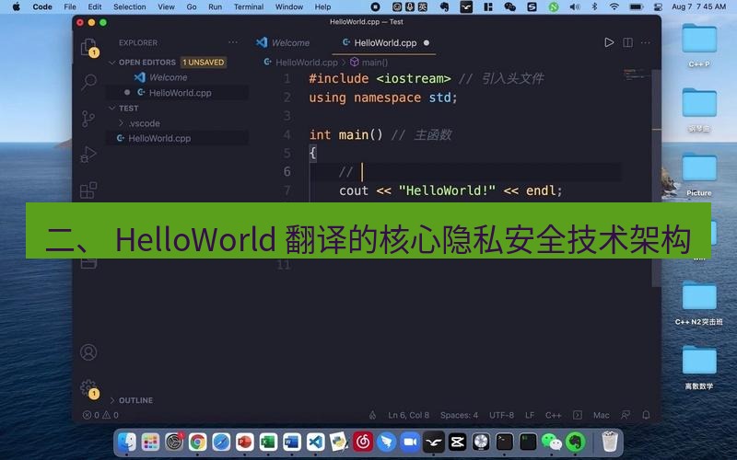Open Google Chrome from the Dock

point(198,443)
